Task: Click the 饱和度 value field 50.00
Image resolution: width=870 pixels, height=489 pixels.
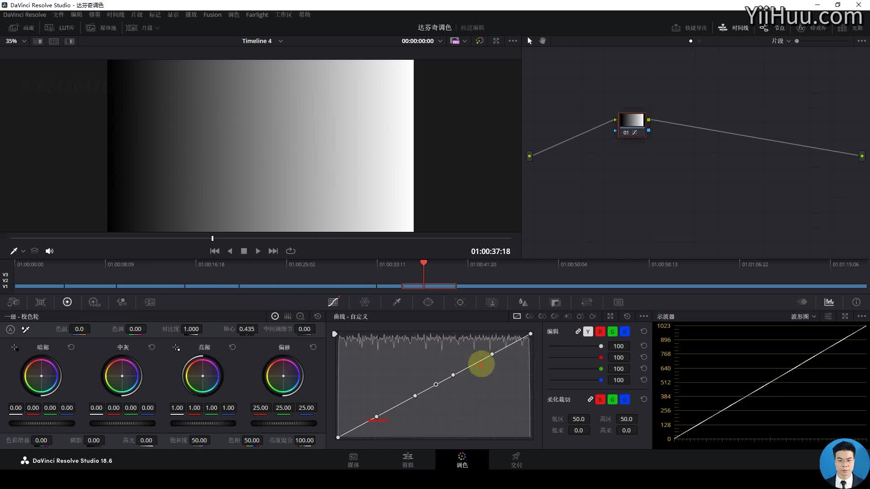Action: [199, 440]
